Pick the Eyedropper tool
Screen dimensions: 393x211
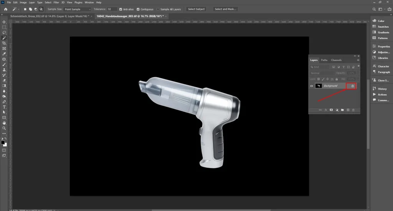(x=4, y=54)
